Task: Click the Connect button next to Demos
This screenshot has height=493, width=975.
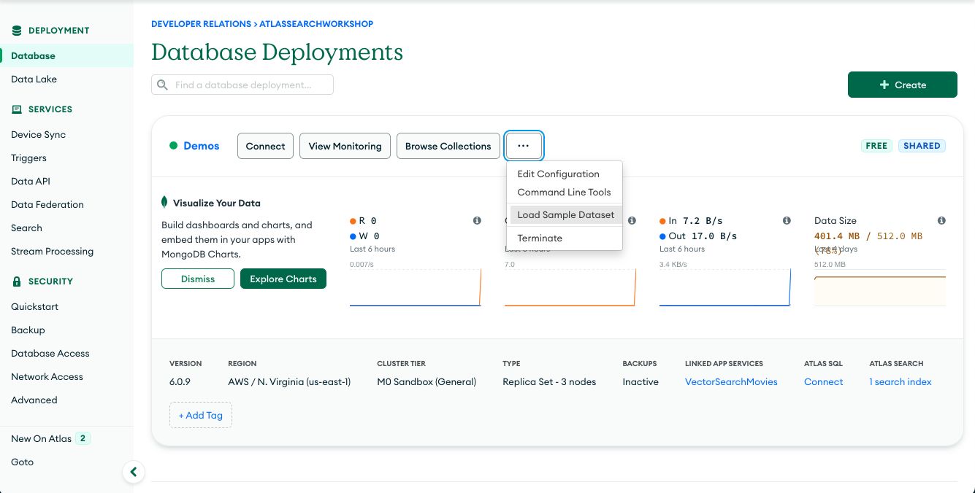Action: 265,146
